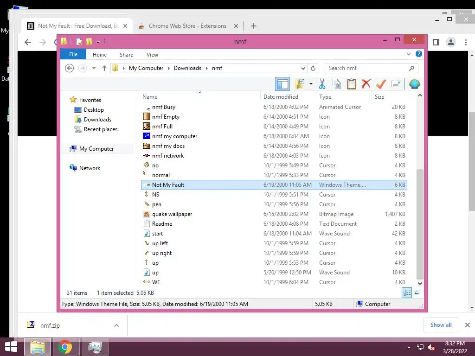Click the Search nmf input field
Screen dimensions: 475x356
[x=372, y=68]
